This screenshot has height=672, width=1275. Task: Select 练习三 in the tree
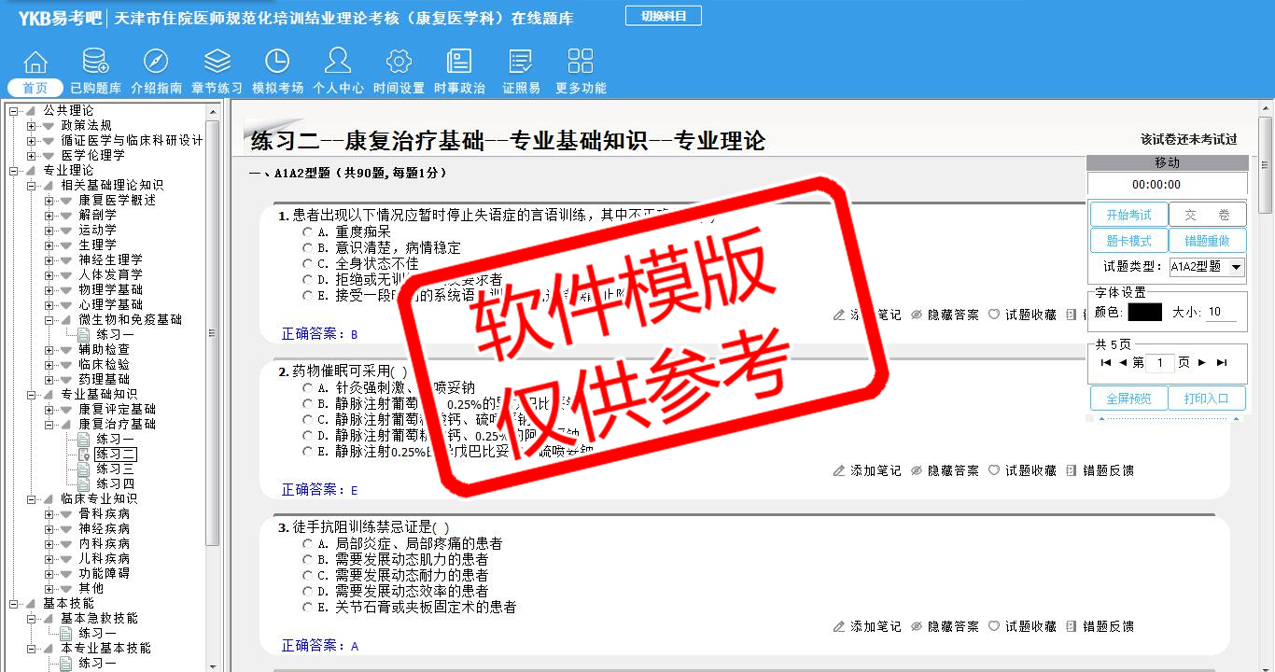coord(115,469)
